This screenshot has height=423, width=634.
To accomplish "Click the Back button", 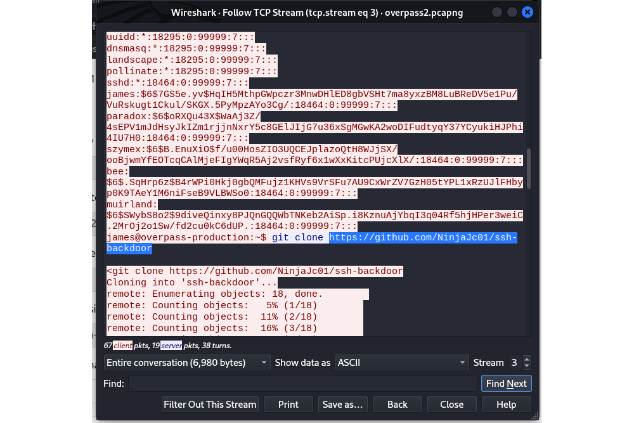I will [398, 405].
